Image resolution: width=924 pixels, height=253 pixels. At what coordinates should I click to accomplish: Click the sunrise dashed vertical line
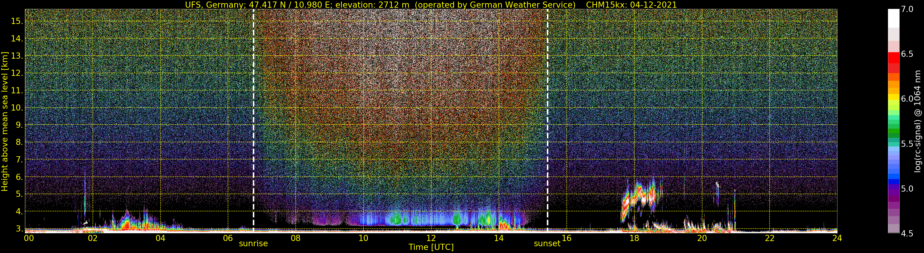(254, 121)
